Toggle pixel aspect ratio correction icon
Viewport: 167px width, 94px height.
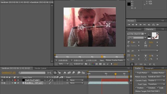tap(104, 64)
